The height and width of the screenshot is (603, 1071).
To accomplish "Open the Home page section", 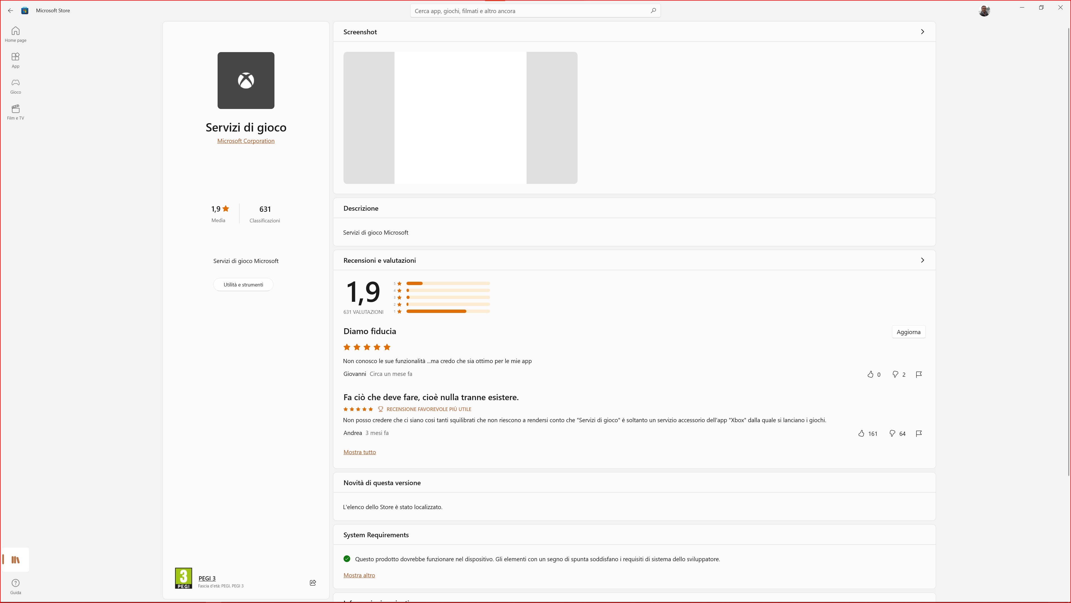I will [x=15, y=35].
